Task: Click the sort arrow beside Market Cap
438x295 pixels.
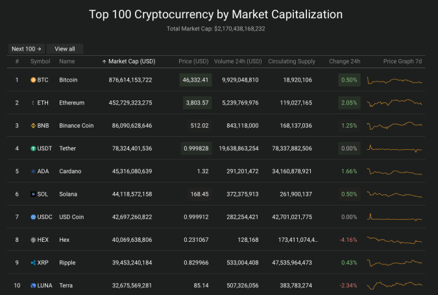Action: (x=104, y=62)
